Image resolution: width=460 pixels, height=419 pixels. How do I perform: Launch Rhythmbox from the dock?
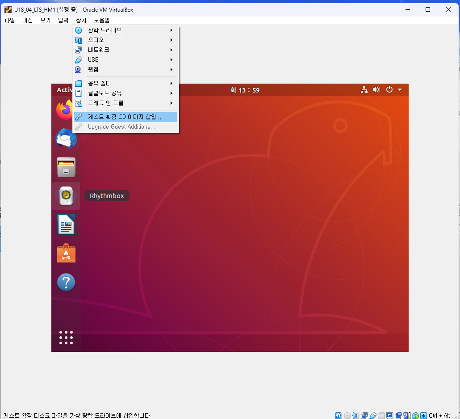66,196
